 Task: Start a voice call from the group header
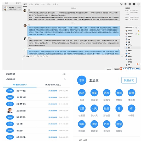121,4
